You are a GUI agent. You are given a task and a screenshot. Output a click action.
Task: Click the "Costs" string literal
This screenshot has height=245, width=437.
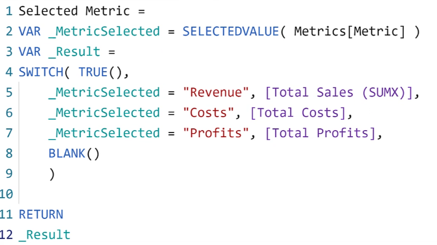coord(208,112)
